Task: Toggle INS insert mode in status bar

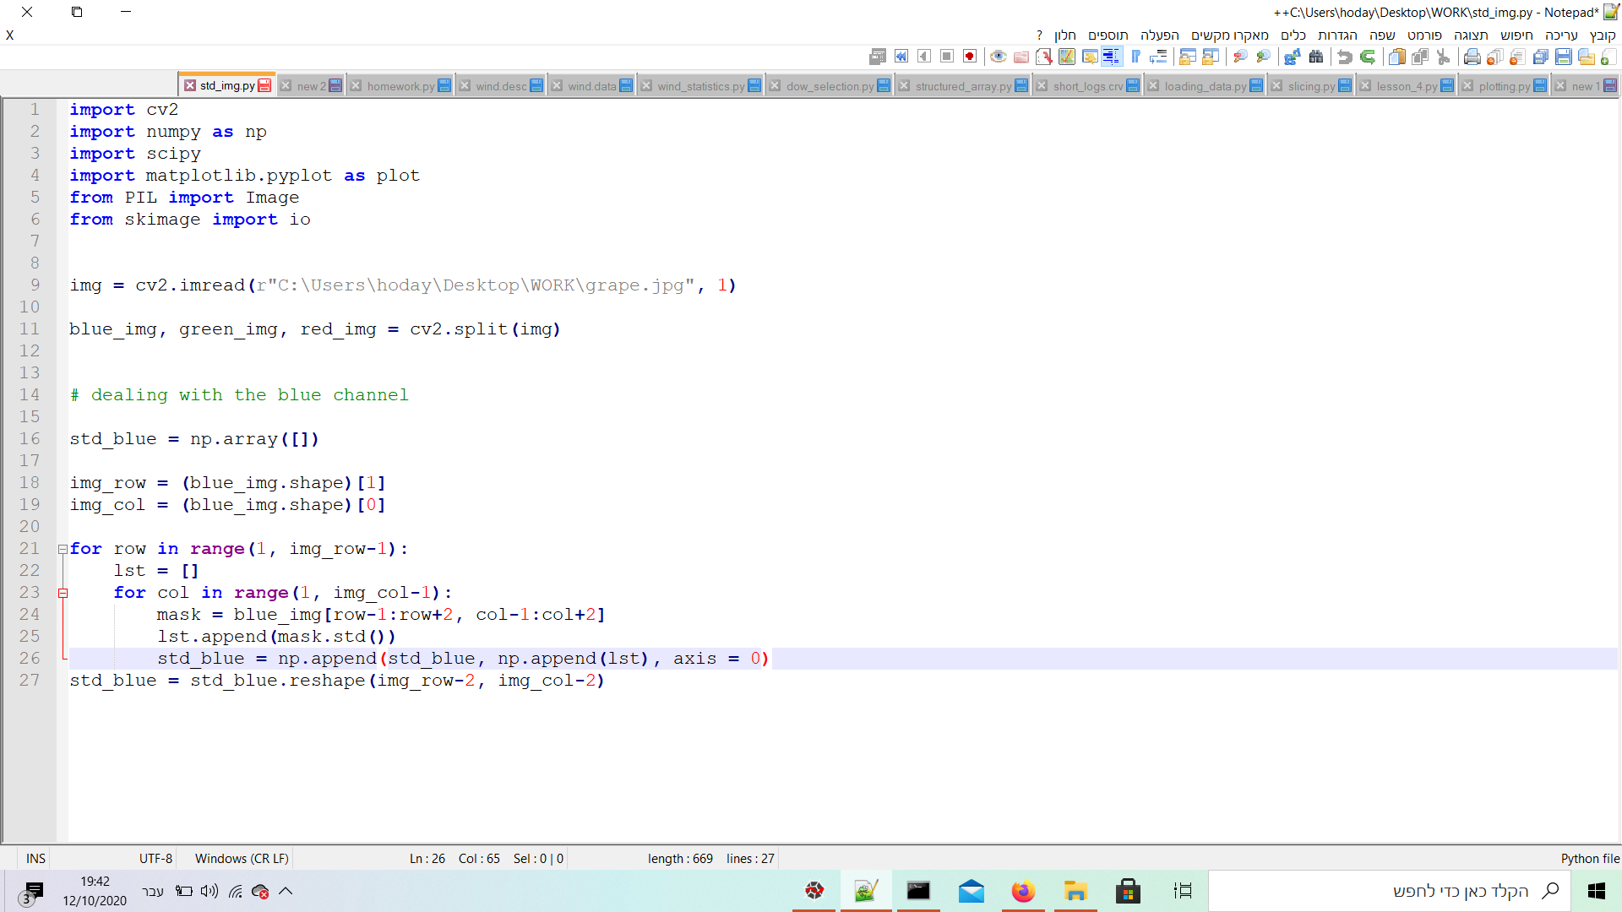Action: click(x=35, y=859)
